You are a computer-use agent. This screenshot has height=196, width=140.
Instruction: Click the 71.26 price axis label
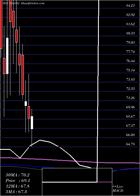[130, 98]
